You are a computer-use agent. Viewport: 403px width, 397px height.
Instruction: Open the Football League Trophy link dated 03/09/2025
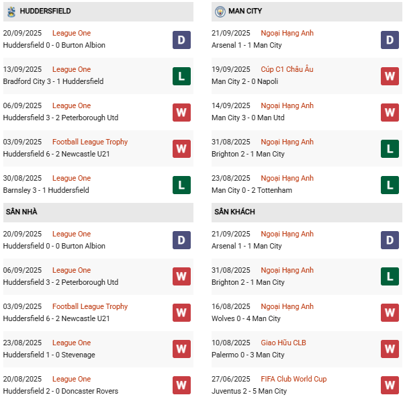[90, 142]
